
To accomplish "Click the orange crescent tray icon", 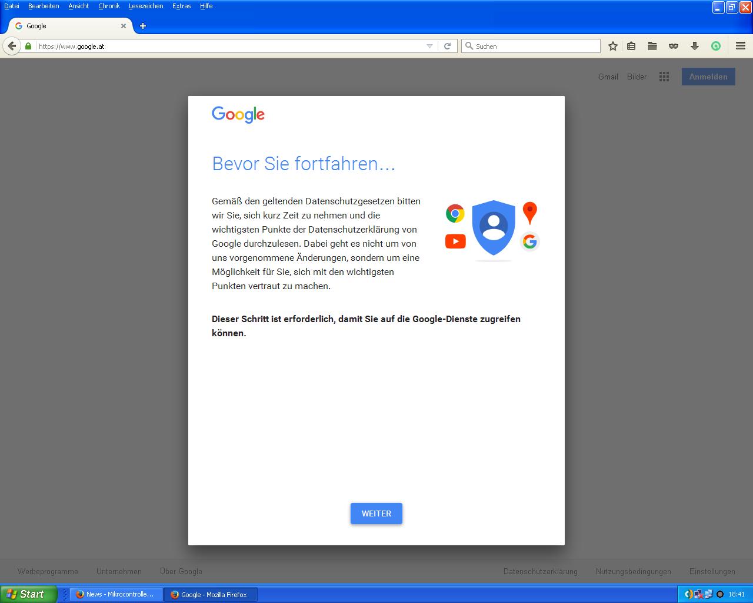I will click(x=689, y=594).
